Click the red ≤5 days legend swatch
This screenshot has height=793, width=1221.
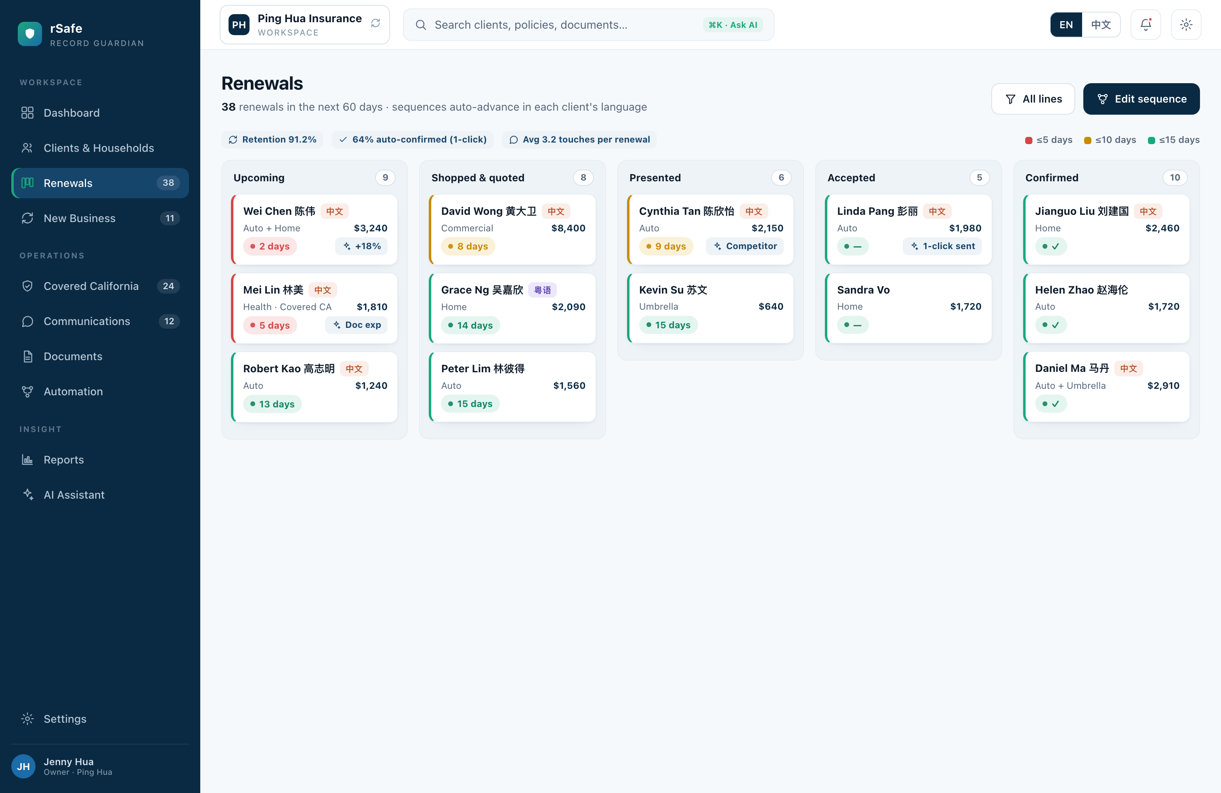click(x=1028, y=140)
